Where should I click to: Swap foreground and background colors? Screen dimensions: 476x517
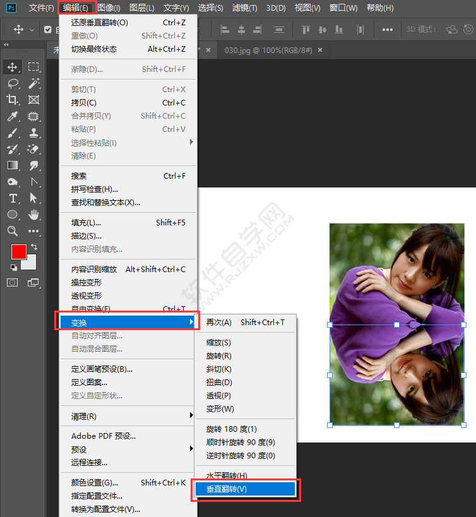(x=34, y=246)
